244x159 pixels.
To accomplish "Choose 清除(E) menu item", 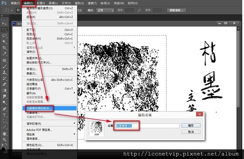I will tap(50, 52).
